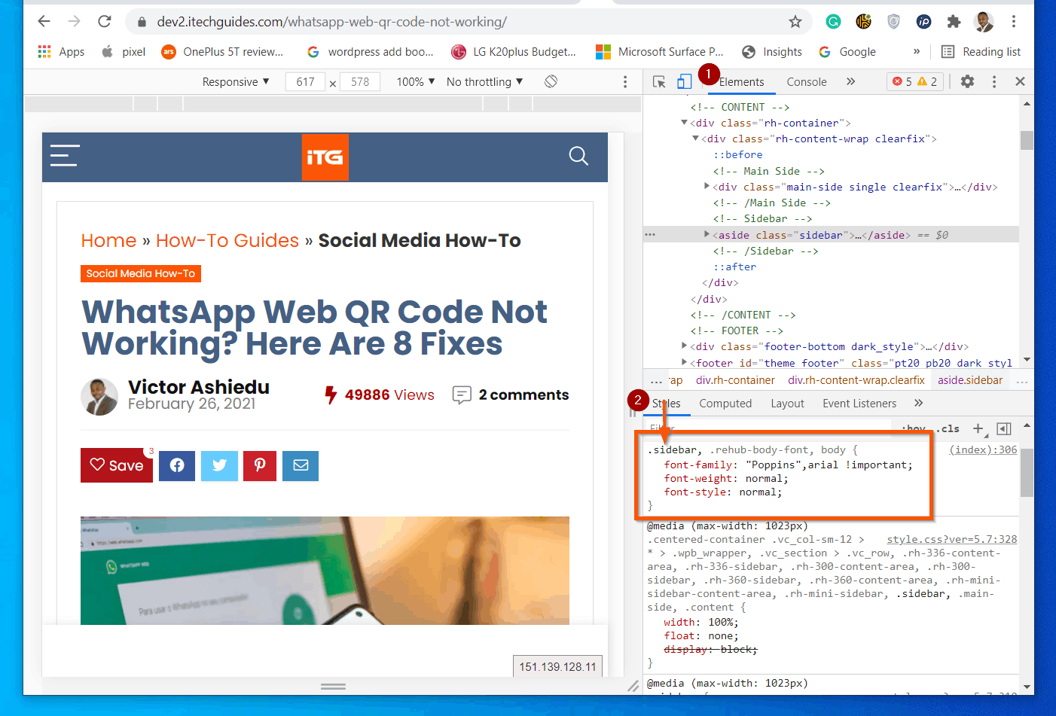
Task: Show more DevTools panel tabs
Action: coord(850,81)
